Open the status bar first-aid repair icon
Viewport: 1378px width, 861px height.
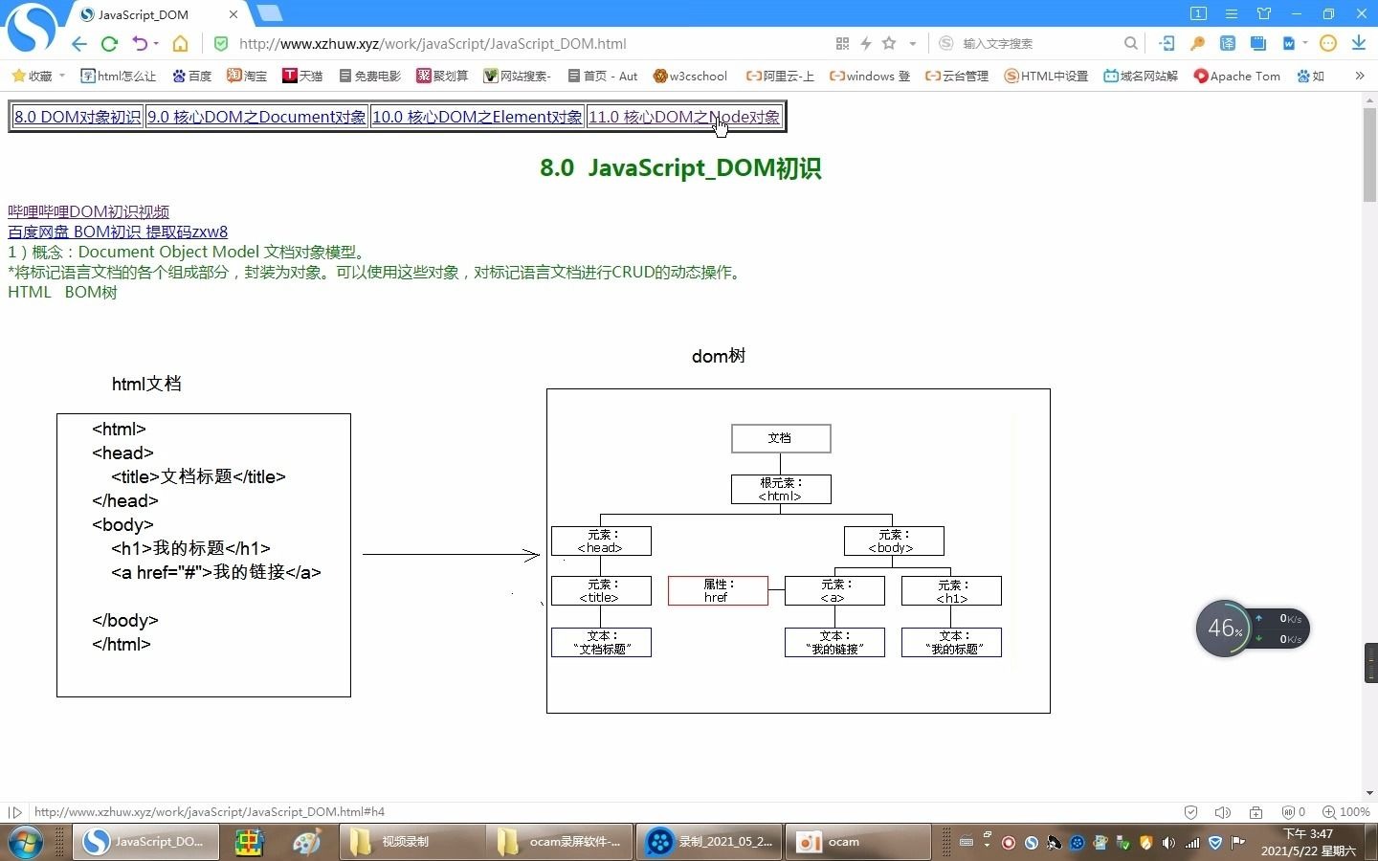tap(1256, 812)
